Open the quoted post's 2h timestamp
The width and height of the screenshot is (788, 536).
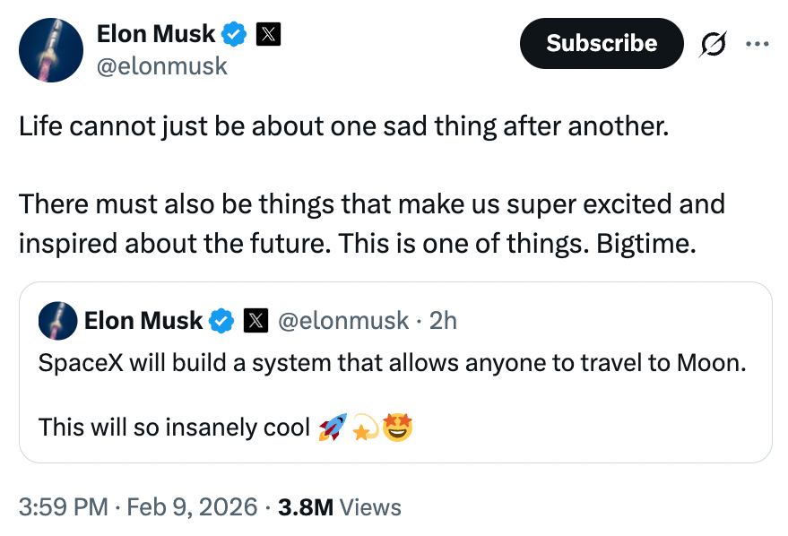point(443,320)
